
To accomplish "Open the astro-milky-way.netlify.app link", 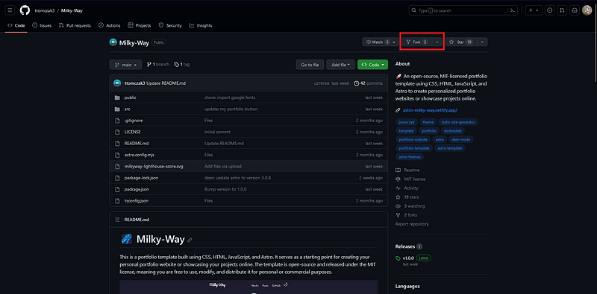I will pos(430,111).
